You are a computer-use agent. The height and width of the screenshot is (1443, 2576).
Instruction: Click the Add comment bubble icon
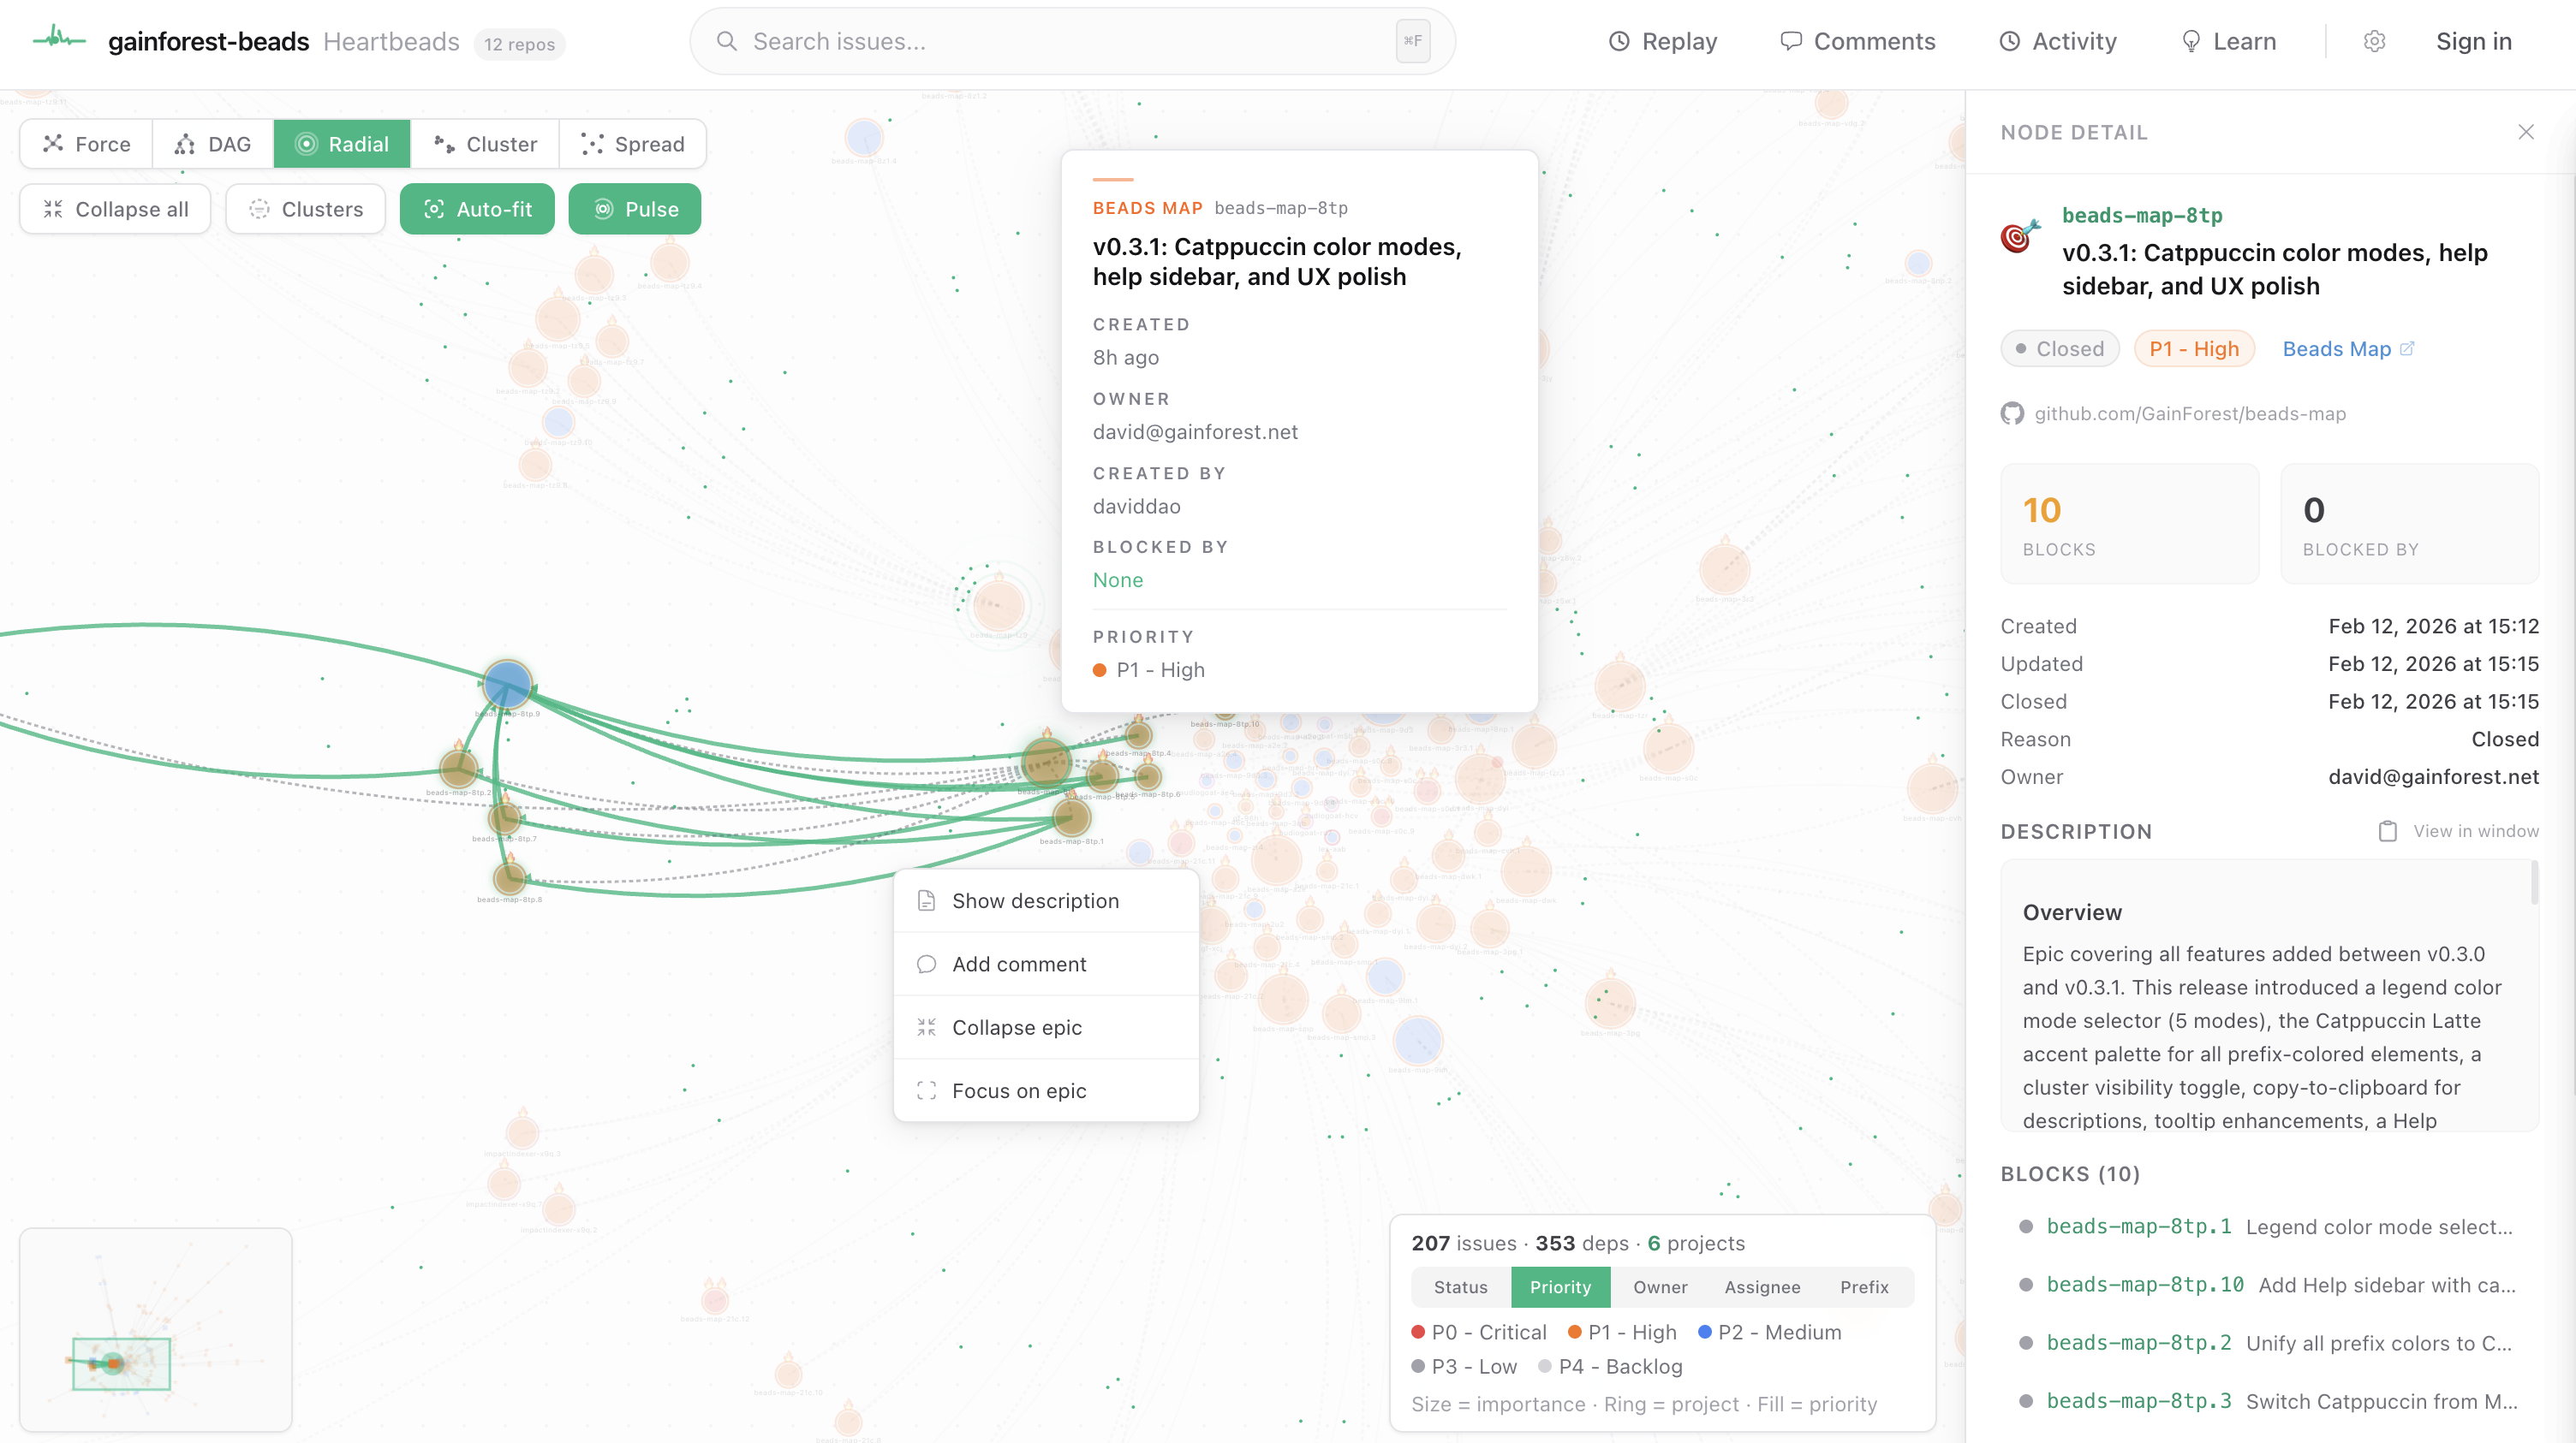(x=926, y=965)
